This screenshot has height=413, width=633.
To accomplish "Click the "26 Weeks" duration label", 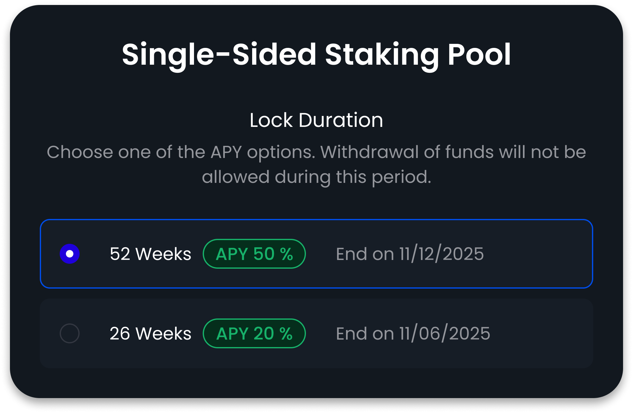I will pyautogui.click(x=150, y=333).
